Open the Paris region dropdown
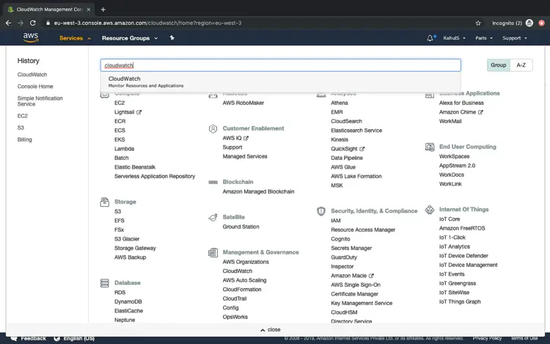Screen dimensions: 550x344 pos(484,38)
